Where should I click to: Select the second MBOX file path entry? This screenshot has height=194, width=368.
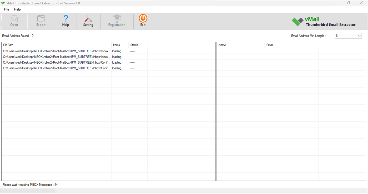pos(57,57)
